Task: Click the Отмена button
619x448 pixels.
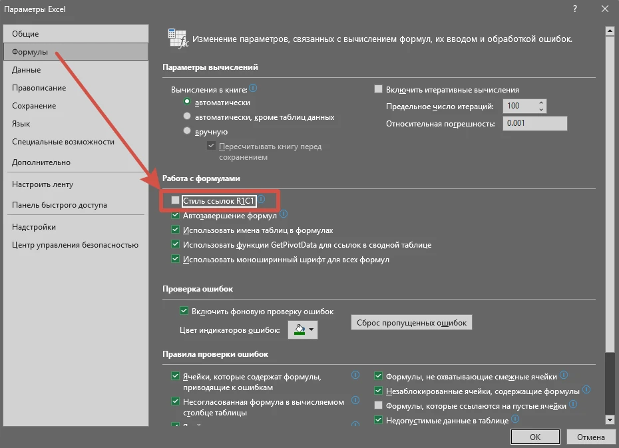Action: 590,437
